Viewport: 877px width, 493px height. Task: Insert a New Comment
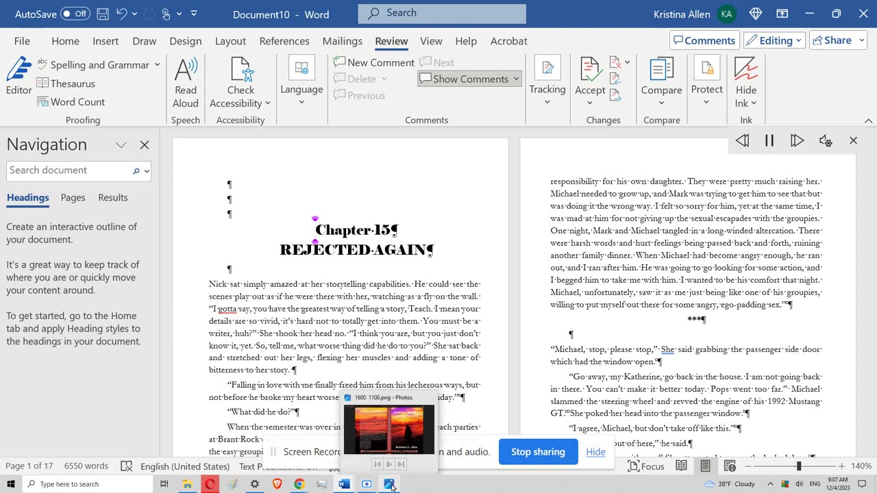pos(374,62)
